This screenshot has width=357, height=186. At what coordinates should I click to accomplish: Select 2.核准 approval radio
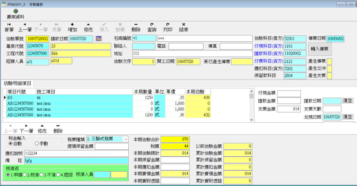tap(25, 175)
